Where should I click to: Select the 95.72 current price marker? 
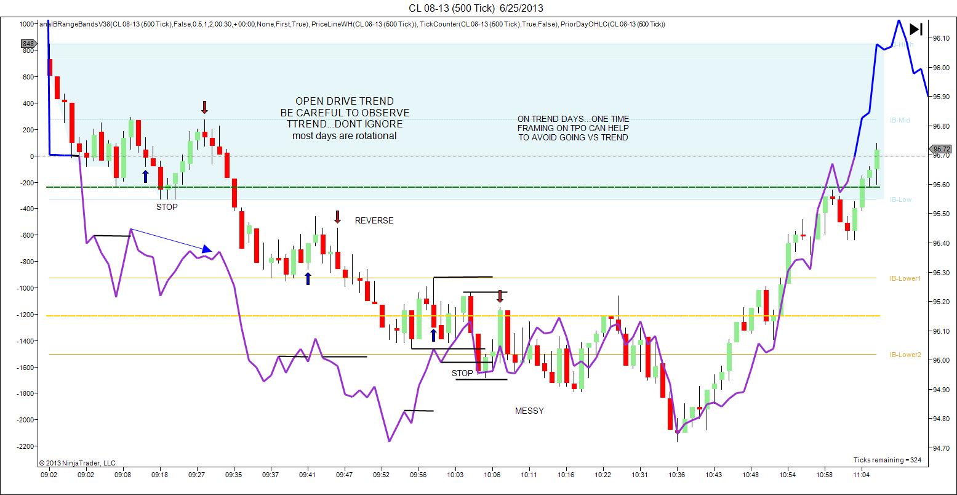tap(942, 149)
